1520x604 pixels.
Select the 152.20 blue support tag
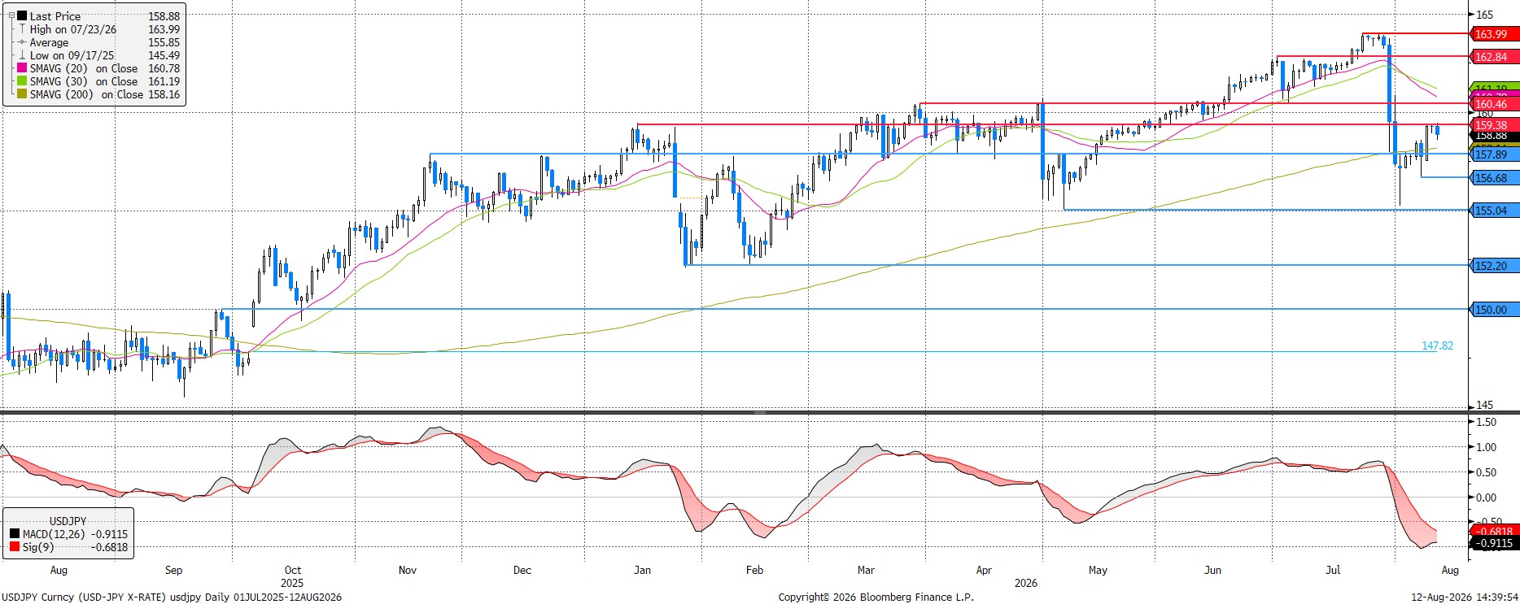(x=1495, y=266)
